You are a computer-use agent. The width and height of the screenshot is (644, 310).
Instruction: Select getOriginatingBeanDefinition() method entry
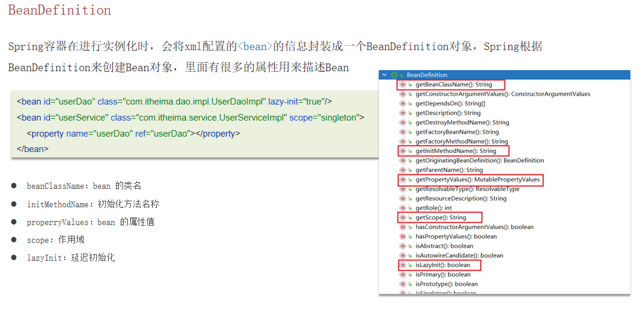click(480, 160)
